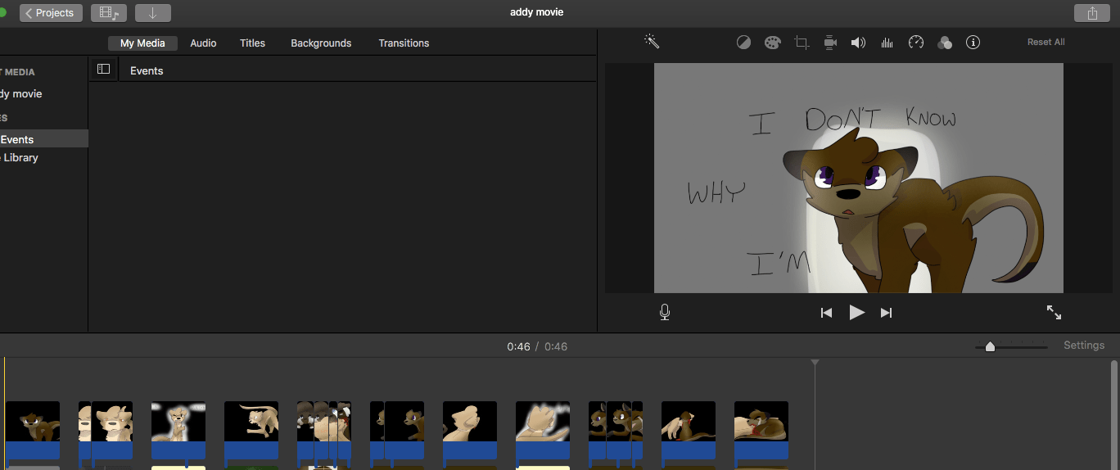1120x470 pixels.
Task: Switch to the Transitions tab
Action: [x=404, y=43]
